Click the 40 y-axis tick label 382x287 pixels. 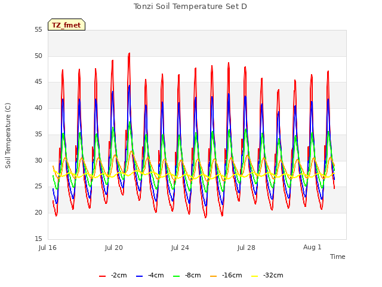click(38, 108)
